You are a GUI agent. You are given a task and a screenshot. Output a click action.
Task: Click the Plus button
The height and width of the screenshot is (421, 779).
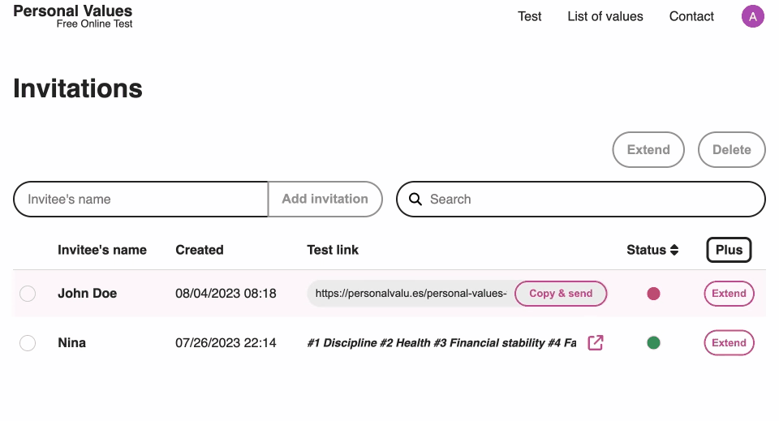pos(729,250)
